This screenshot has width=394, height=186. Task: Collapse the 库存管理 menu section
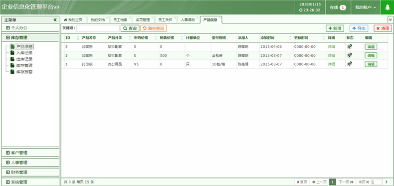[30, 38]
